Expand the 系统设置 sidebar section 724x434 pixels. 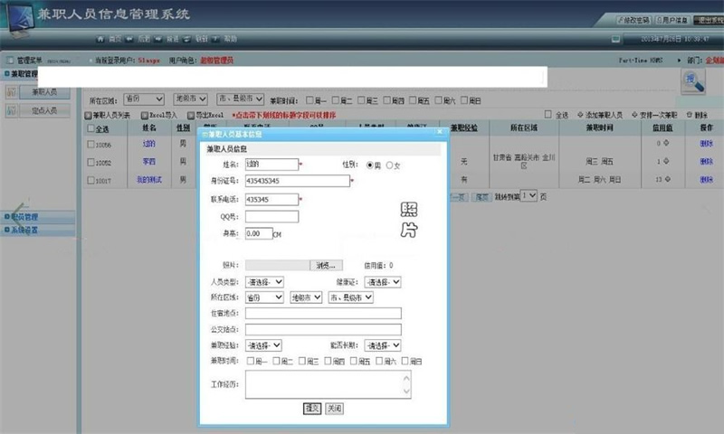(x=25, y=231)
